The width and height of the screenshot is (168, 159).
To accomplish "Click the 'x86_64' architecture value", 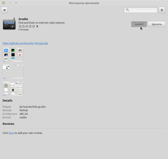I will point(24,114).
